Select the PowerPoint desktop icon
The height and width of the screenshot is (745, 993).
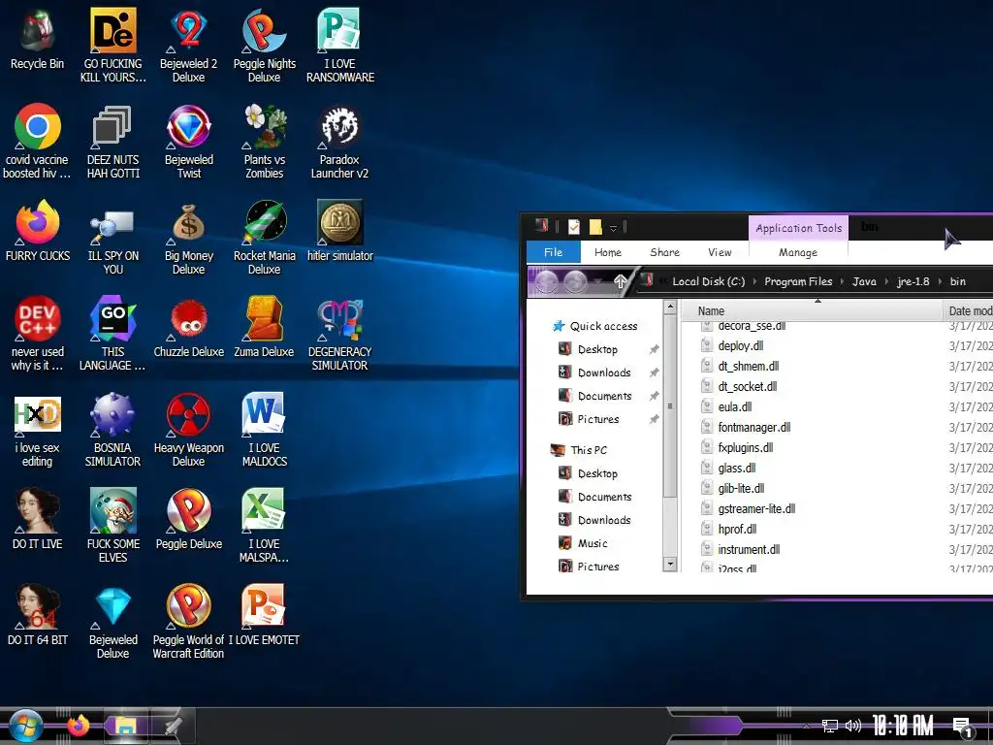tap(264, 614)
